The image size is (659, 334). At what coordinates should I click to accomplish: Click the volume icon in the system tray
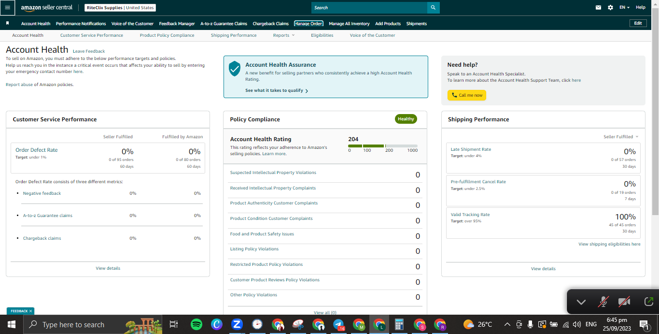click(577, 324)
